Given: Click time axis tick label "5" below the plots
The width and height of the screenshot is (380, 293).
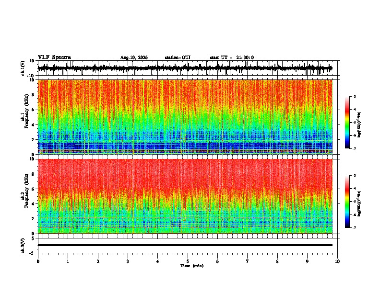Looking at the screenshot, I should [x=188, y=261].
